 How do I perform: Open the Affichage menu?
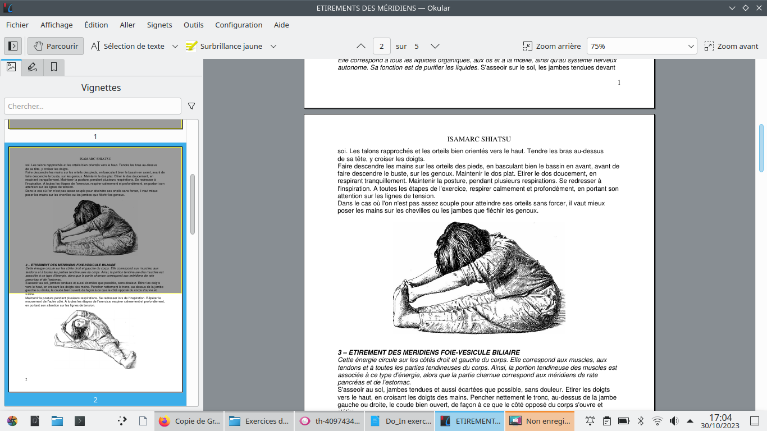[x=56, y=25]
